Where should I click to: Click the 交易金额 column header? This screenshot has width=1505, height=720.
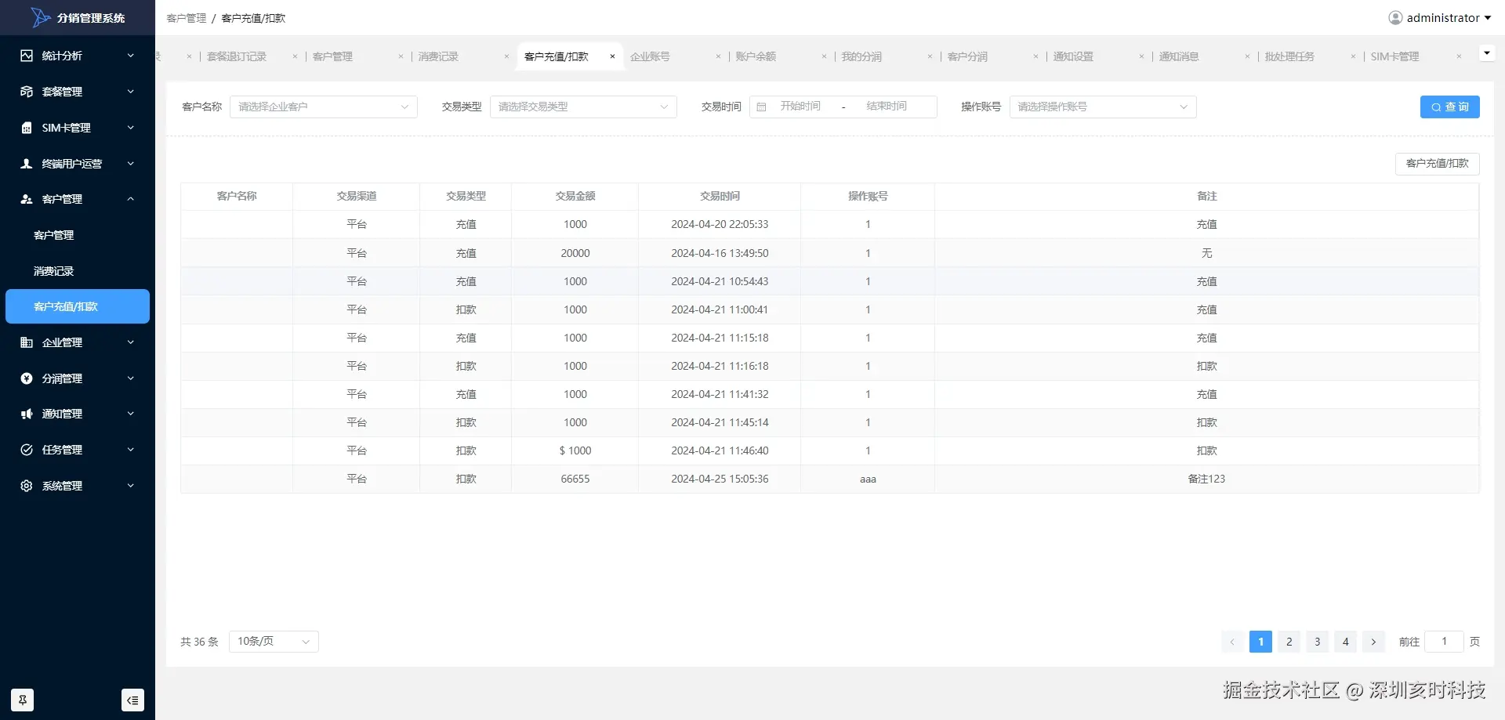[x=575, y=196]
